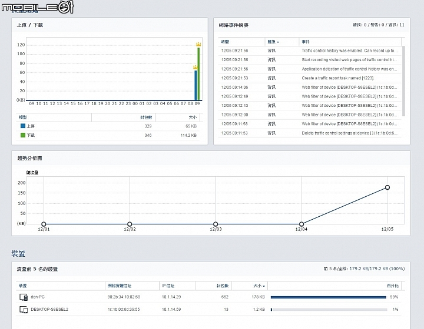Click the den-PC device icon
This screenshot has height=329, width=424.
(x=24, y=297)
